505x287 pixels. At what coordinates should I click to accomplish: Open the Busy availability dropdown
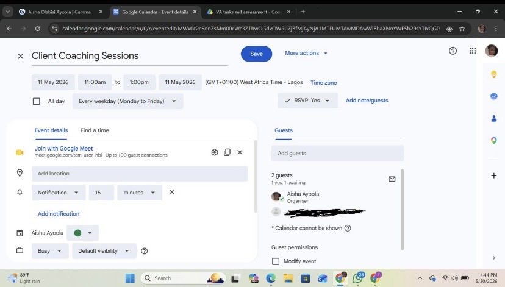[x=50, y=251]
